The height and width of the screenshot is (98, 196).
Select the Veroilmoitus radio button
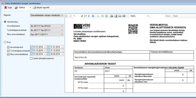click(x=5, y=22)
